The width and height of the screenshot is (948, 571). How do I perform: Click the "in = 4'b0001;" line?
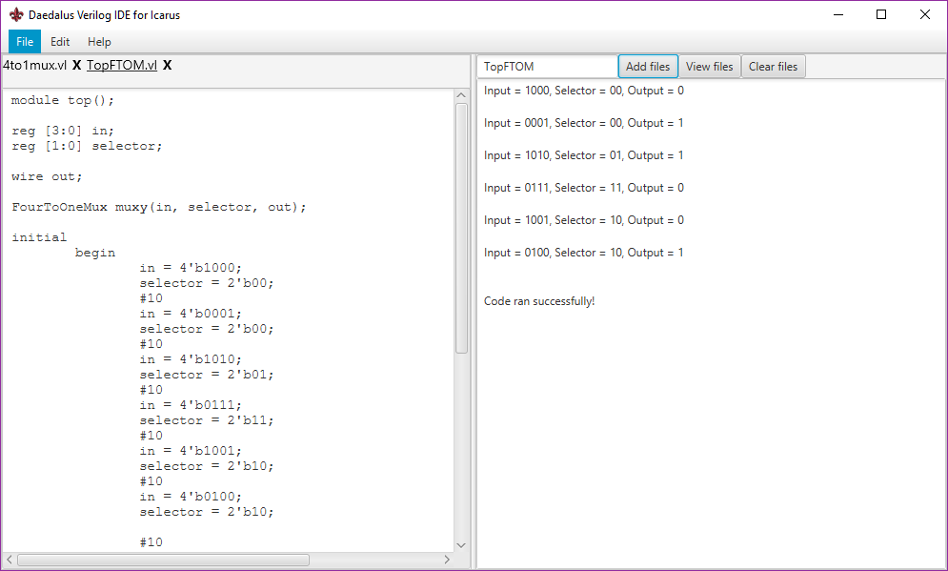coord(191,314)
